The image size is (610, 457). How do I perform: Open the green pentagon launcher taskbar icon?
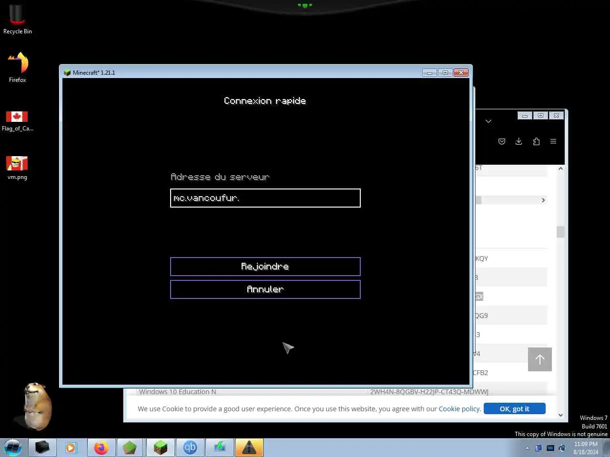point(130,447)
